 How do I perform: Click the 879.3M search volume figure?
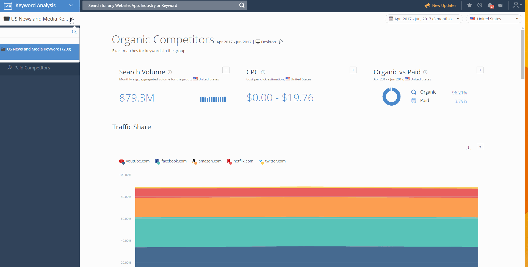click(x=137, y=98)
